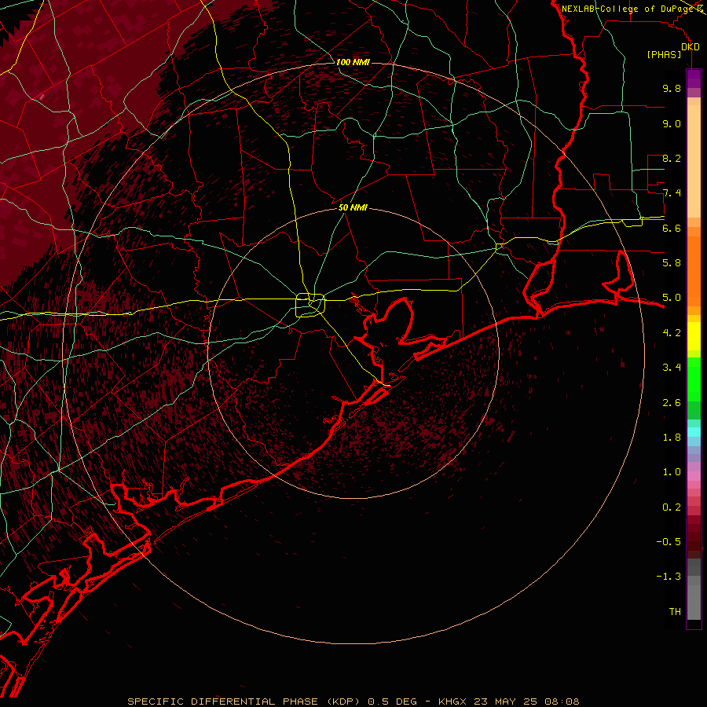Click the 7.4 value on the color scale
The image size is (707, 707).
tap(672, 193)
